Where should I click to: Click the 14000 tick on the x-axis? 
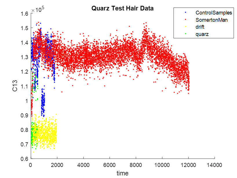[214, 164]
